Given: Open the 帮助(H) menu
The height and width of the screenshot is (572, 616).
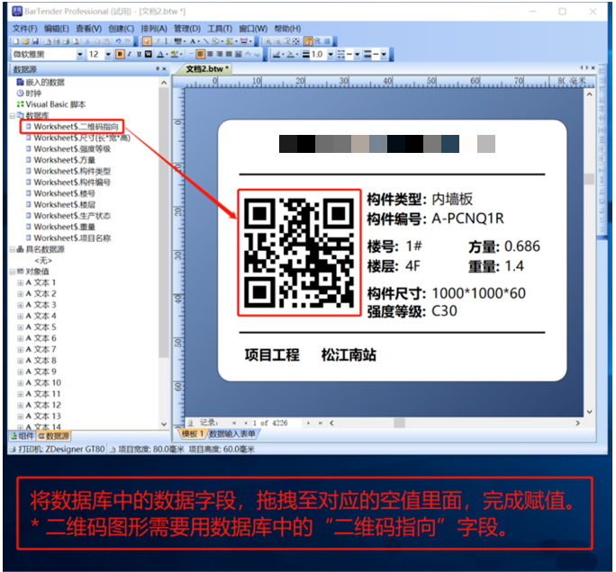Looking at the screenshot, I should pos(287,29).
